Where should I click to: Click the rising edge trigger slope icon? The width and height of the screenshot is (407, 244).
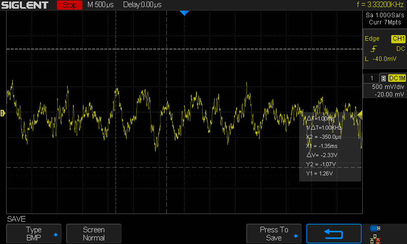(374, 49)
